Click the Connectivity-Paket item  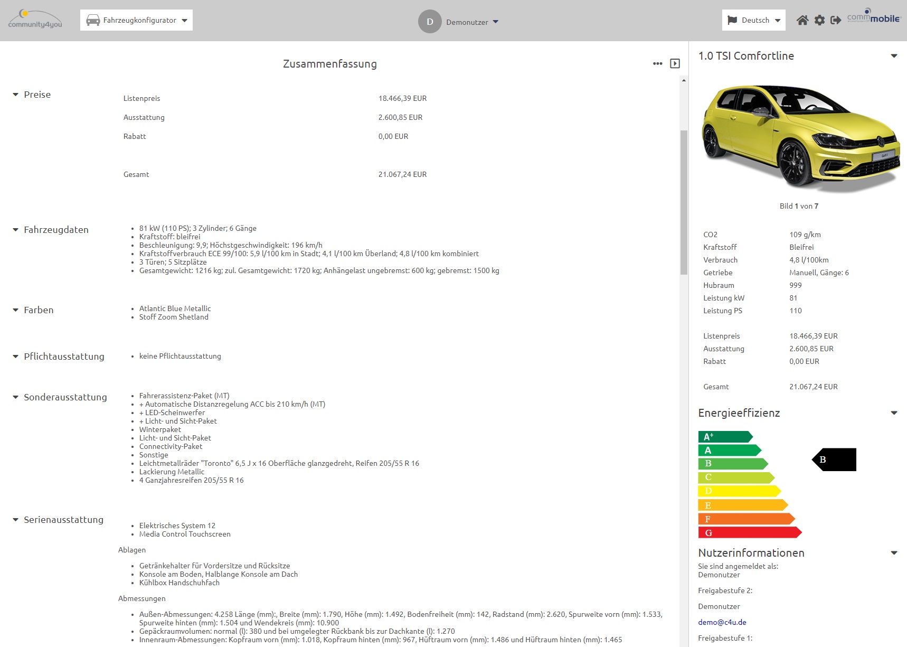pos(171,446)
